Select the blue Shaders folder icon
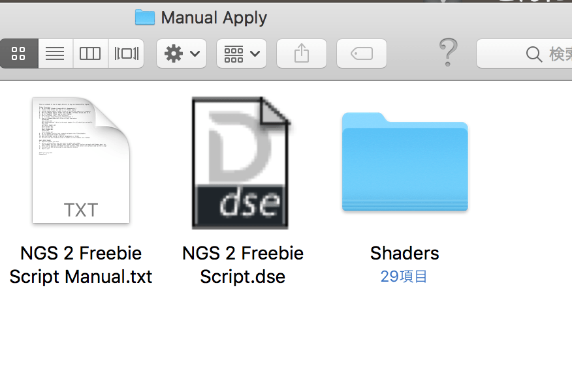 [405, 163]
